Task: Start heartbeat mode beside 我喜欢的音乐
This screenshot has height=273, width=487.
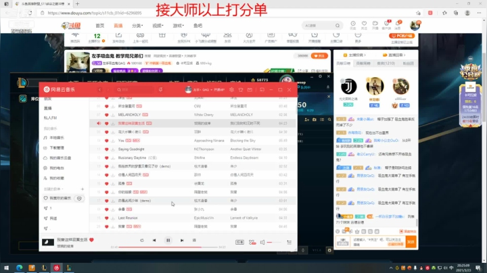Action: coord(79,198)
